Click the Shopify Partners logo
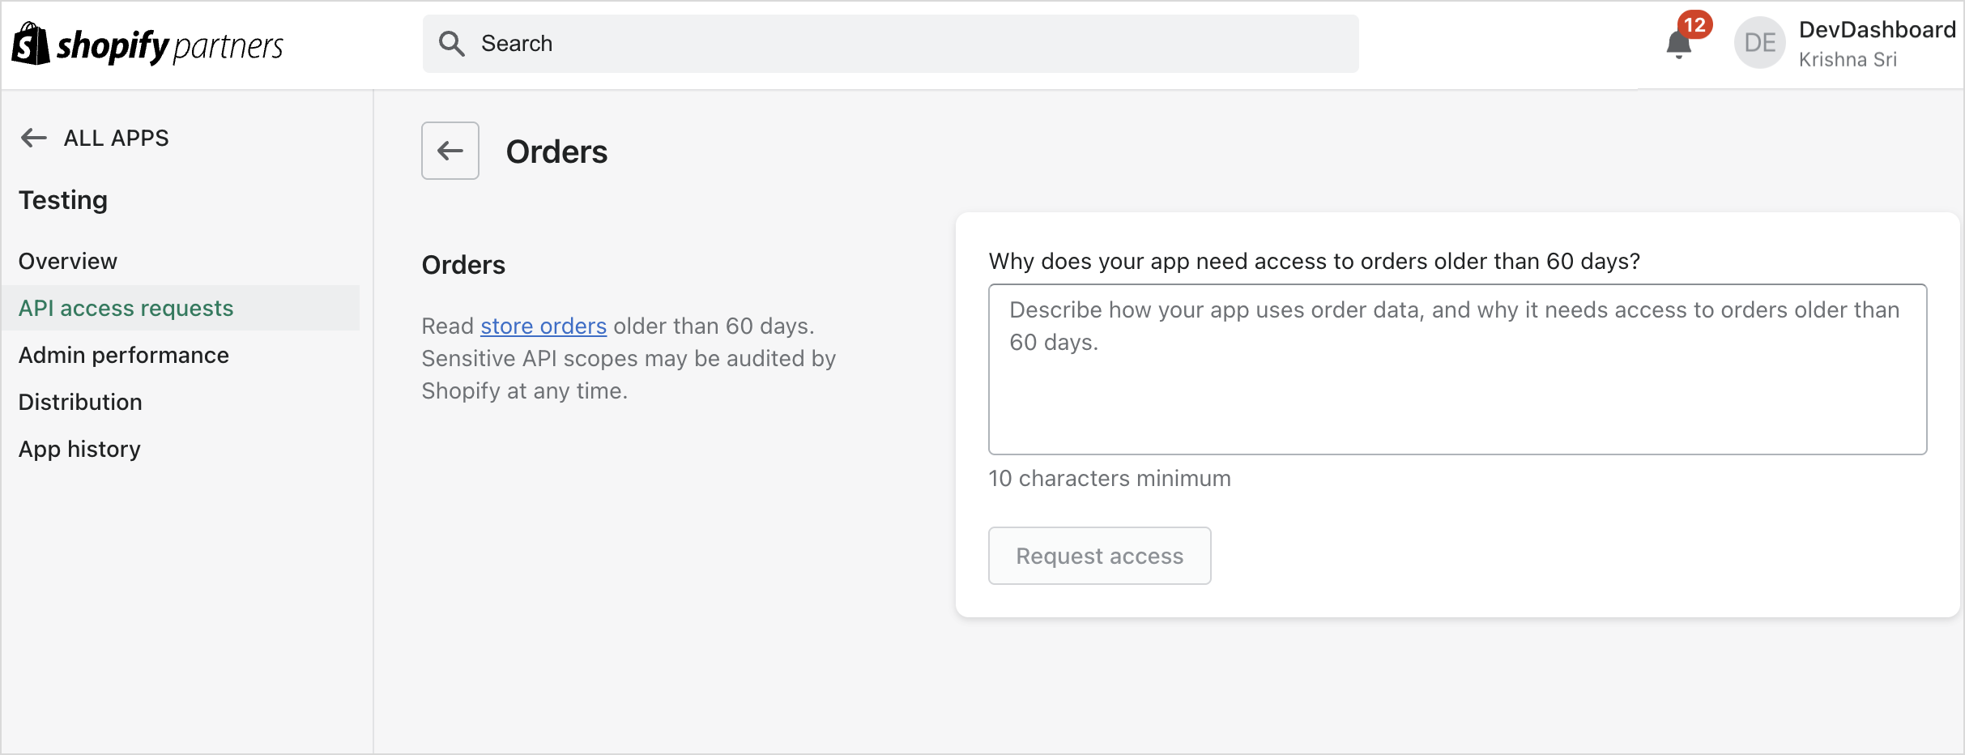The height and width of the screenshot is (755, 1965). point(147,45)
